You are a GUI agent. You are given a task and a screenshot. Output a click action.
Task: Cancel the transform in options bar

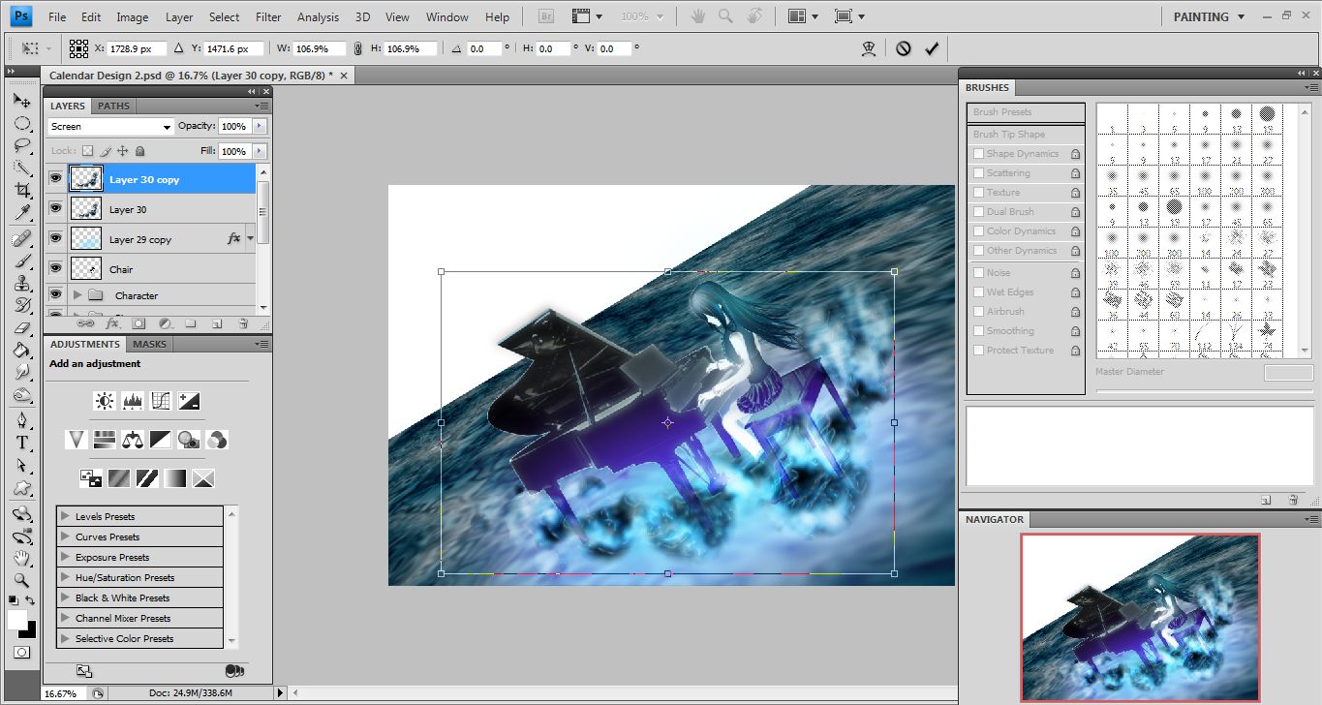(x=904, y=47)
